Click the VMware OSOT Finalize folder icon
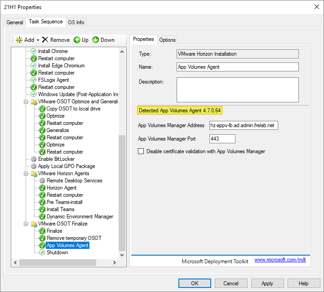 point(34,224)
